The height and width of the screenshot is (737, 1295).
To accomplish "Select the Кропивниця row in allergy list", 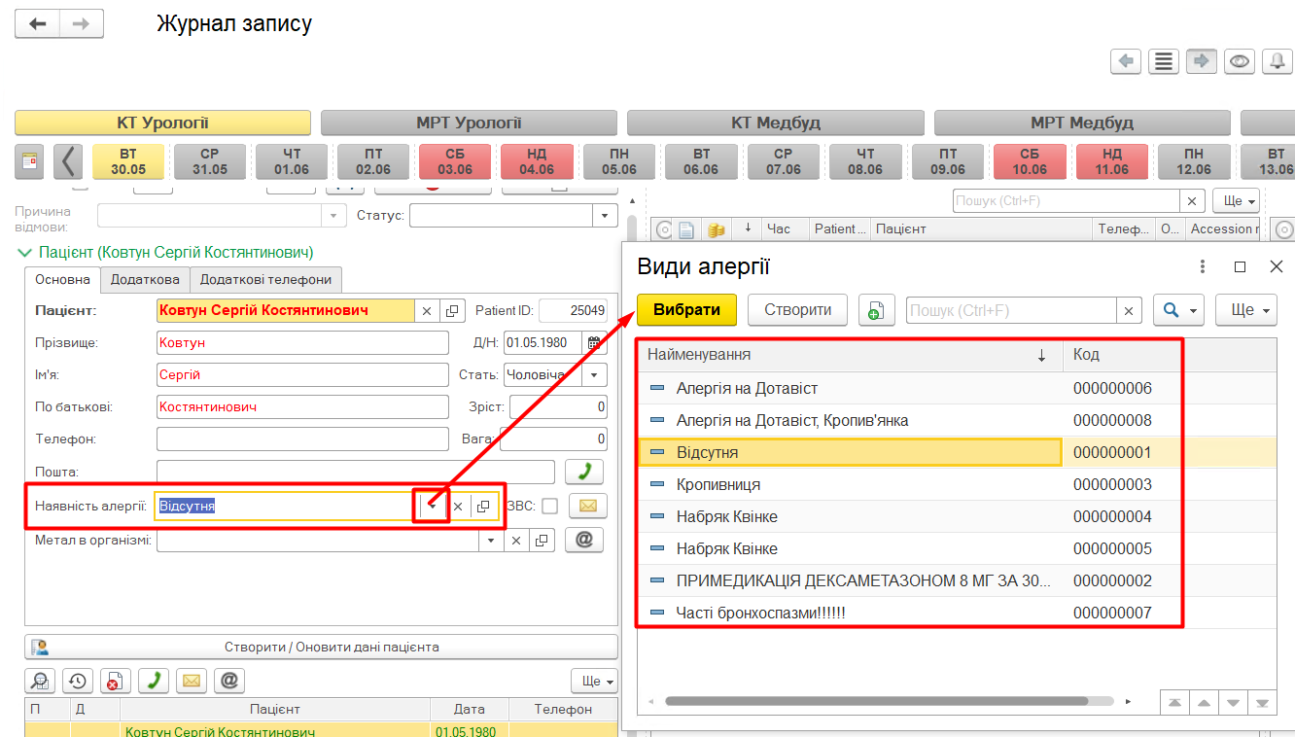I will [x=718, y=484].
